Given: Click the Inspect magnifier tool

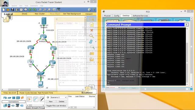Looking at the screenshot, I should tap(92, 36).
